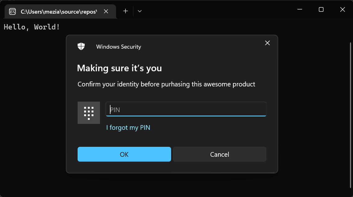Image resolution: width=353 pixels, height=197 pixels.
Task: Open a new terminal tab with the plus button
Action: click(125, 11)
